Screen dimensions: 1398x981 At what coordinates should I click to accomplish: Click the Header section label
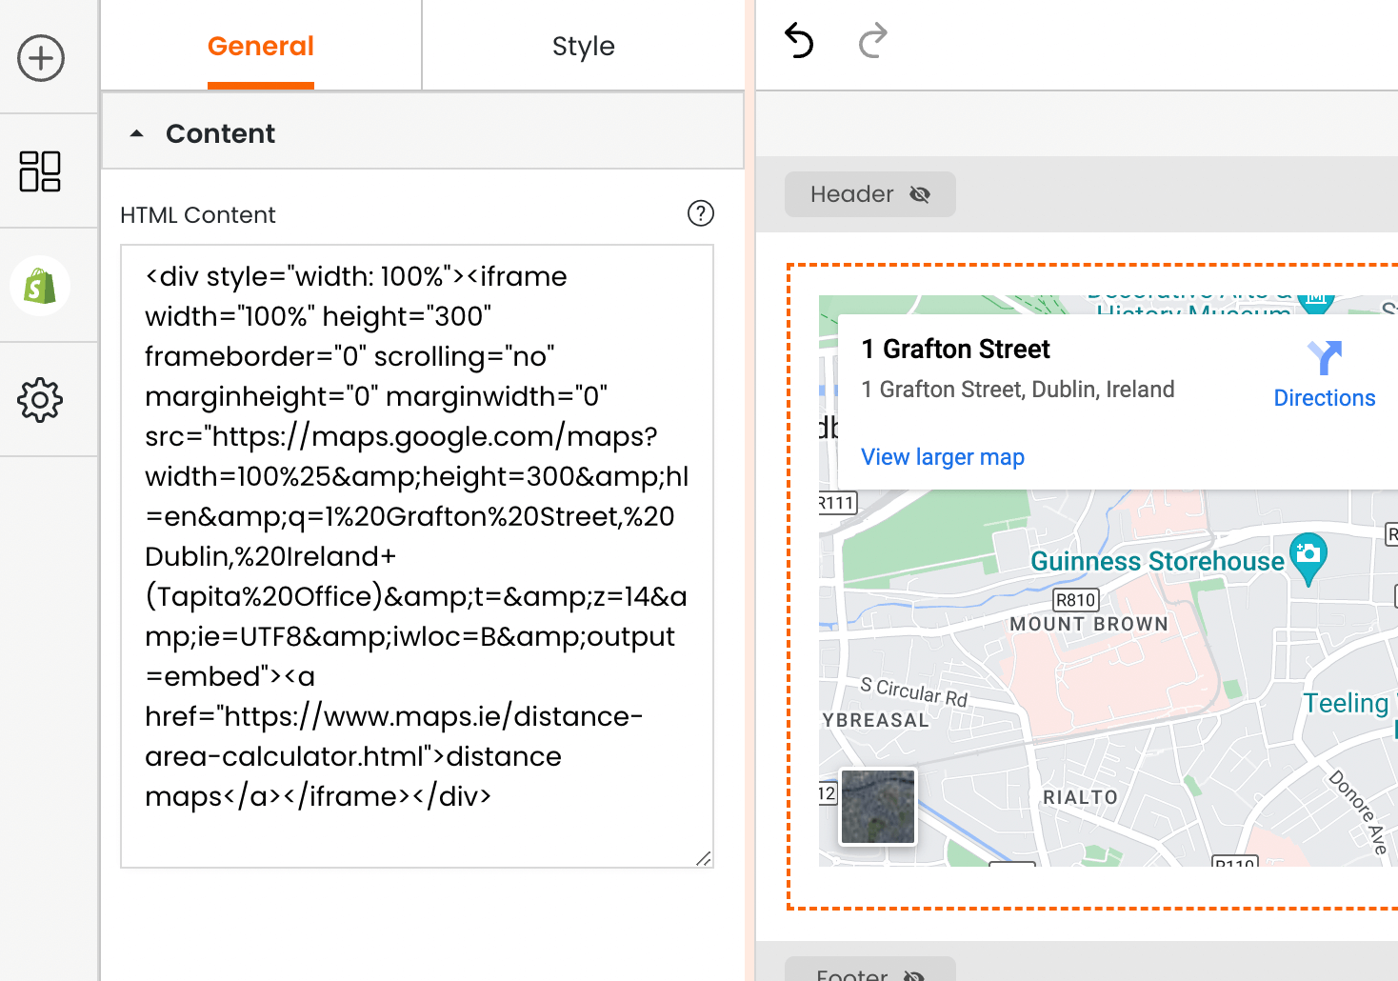852,194
